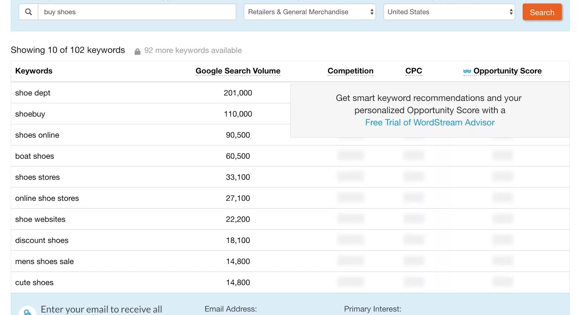Click the wave icon beside Opportunity Score

point(467,71)
